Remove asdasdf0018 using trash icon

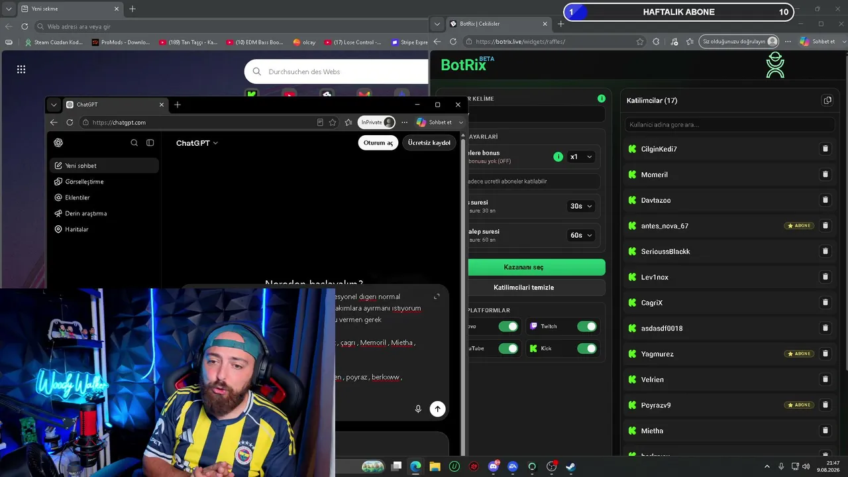(825, 328)
